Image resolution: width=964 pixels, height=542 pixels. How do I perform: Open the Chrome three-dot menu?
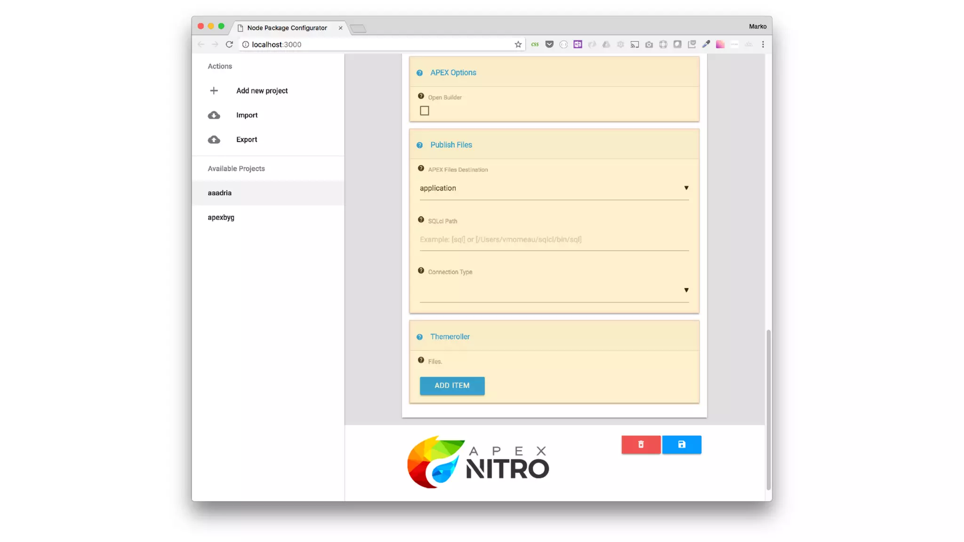click(763, 45)
